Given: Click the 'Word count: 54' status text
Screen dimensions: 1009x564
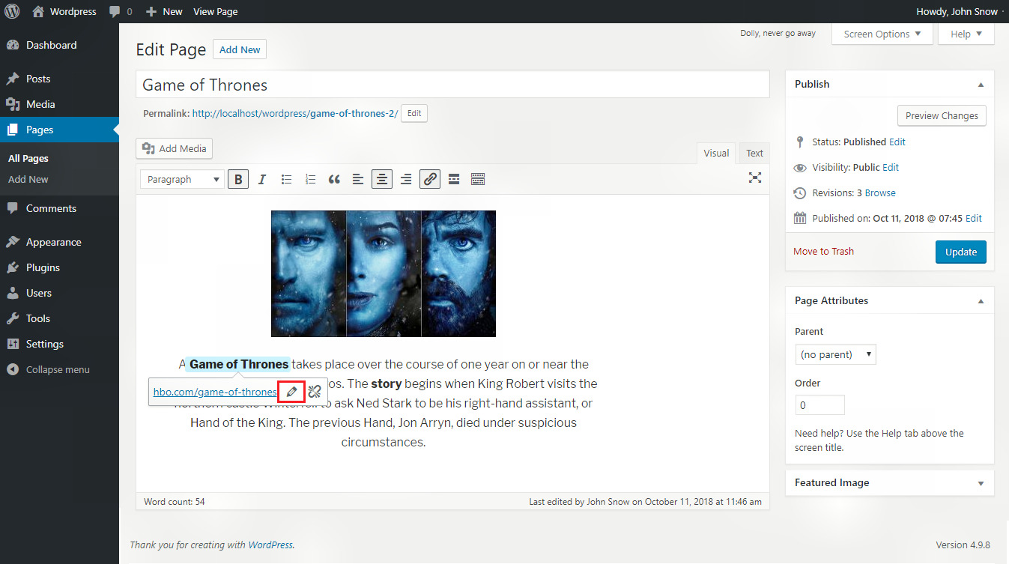Looking at the screenshot, I should pos(175,502).
